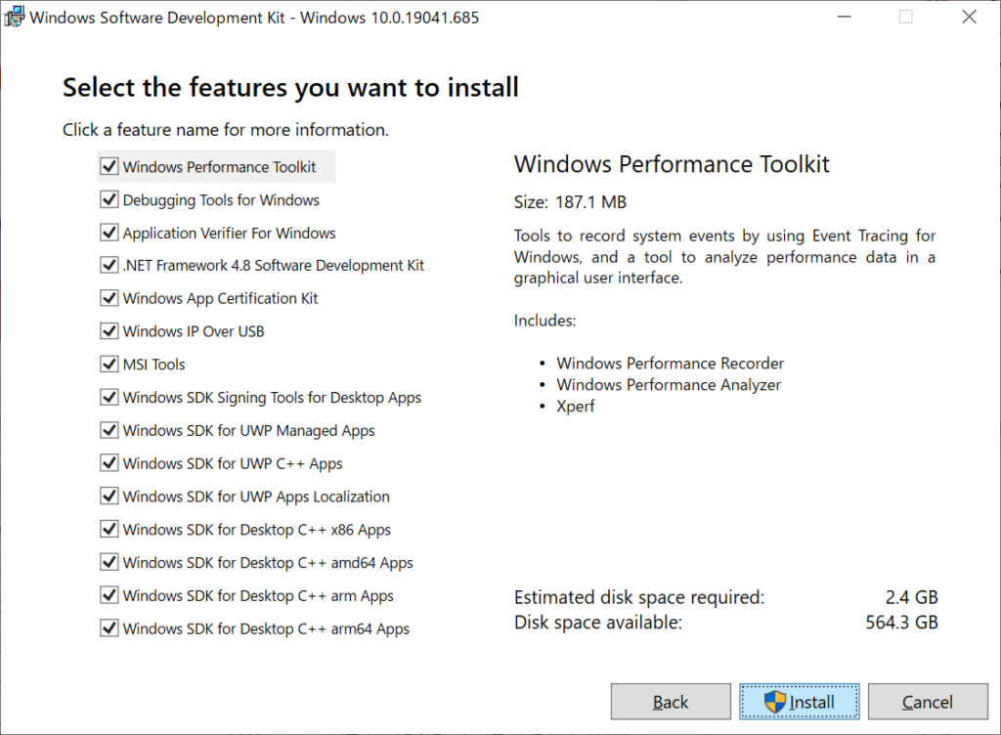
Task: Disable the Windows IP Over USB feature
Action: coord(109,330)
